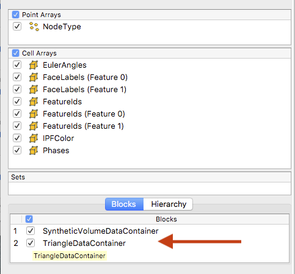Click the IPFColor cell array cube icon
Viewport: 295px width, 274px height.
pos(34,139)
